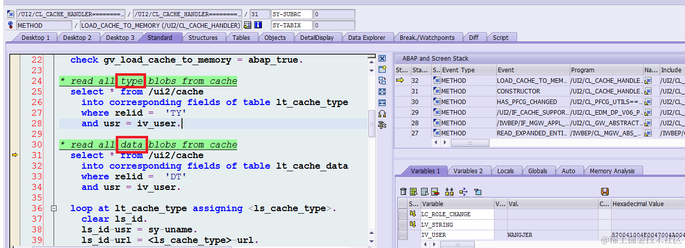Click the headset services icon beside the editor

[x=382, y=114]
